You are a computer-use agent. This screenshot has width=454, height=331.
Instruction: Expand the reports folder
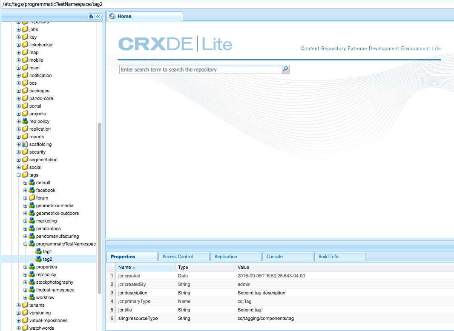[19, 137]
